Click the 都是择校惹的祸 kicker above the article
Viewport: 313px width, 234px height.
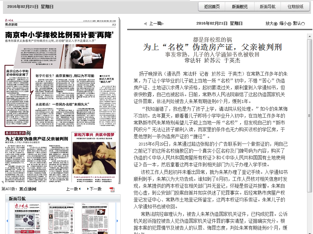pos(212,40)
